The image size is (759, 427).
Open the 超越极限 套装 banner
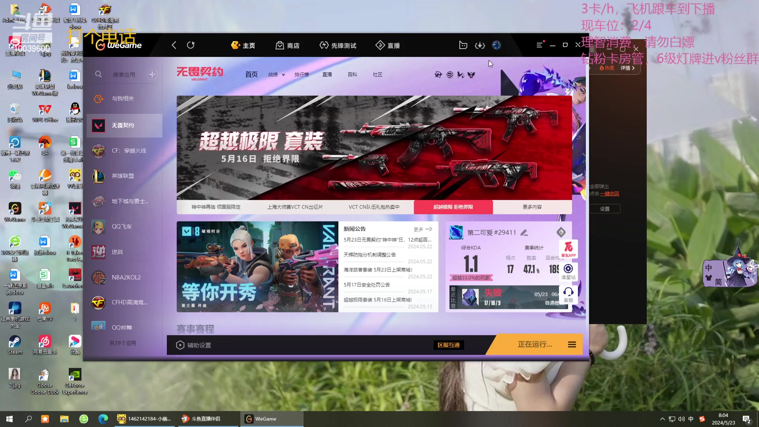tap(374, 147)
